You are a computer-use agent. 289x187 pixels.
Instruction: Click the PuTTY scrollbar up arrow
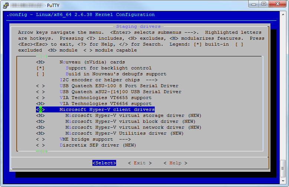click(x=283, y=14)
